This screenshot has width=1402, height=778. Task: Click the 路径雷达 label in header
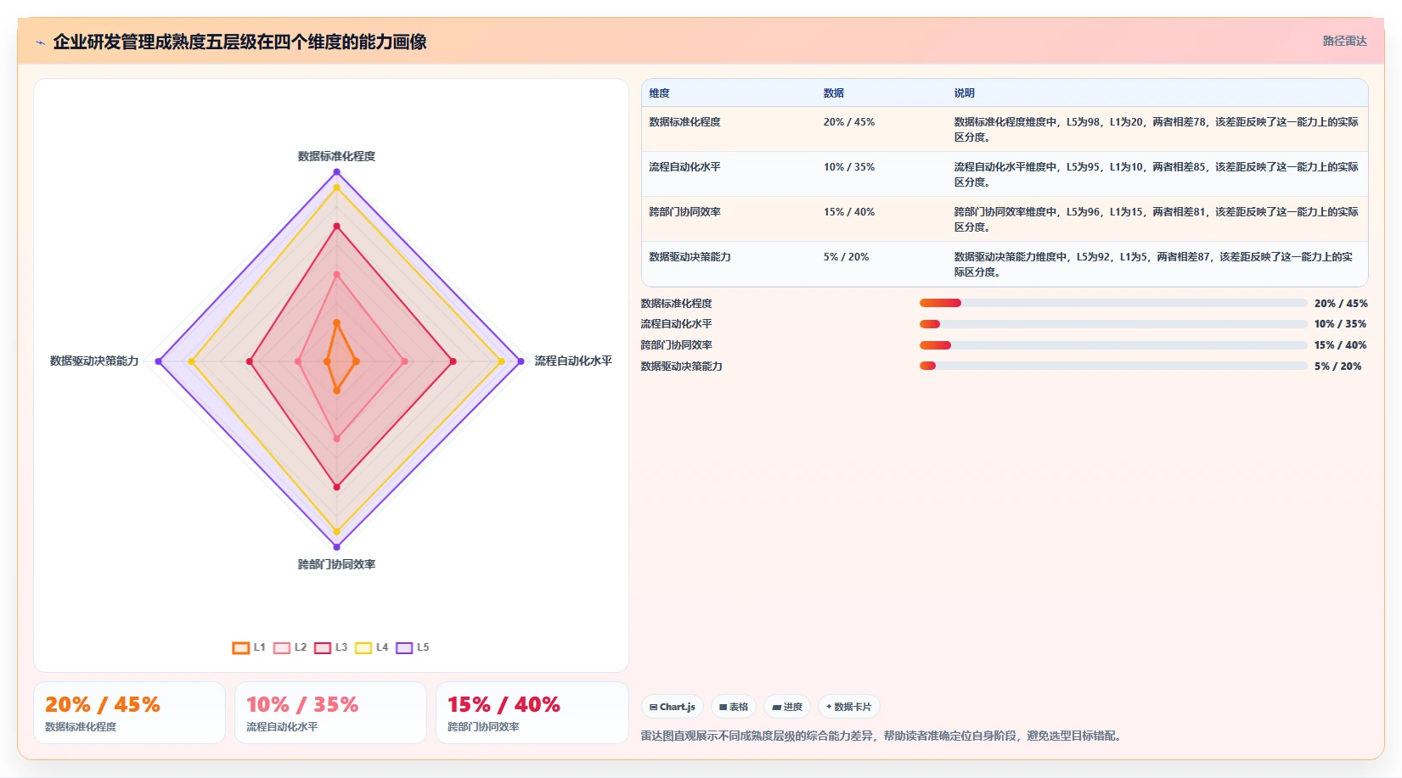[x=1344, y=41]
